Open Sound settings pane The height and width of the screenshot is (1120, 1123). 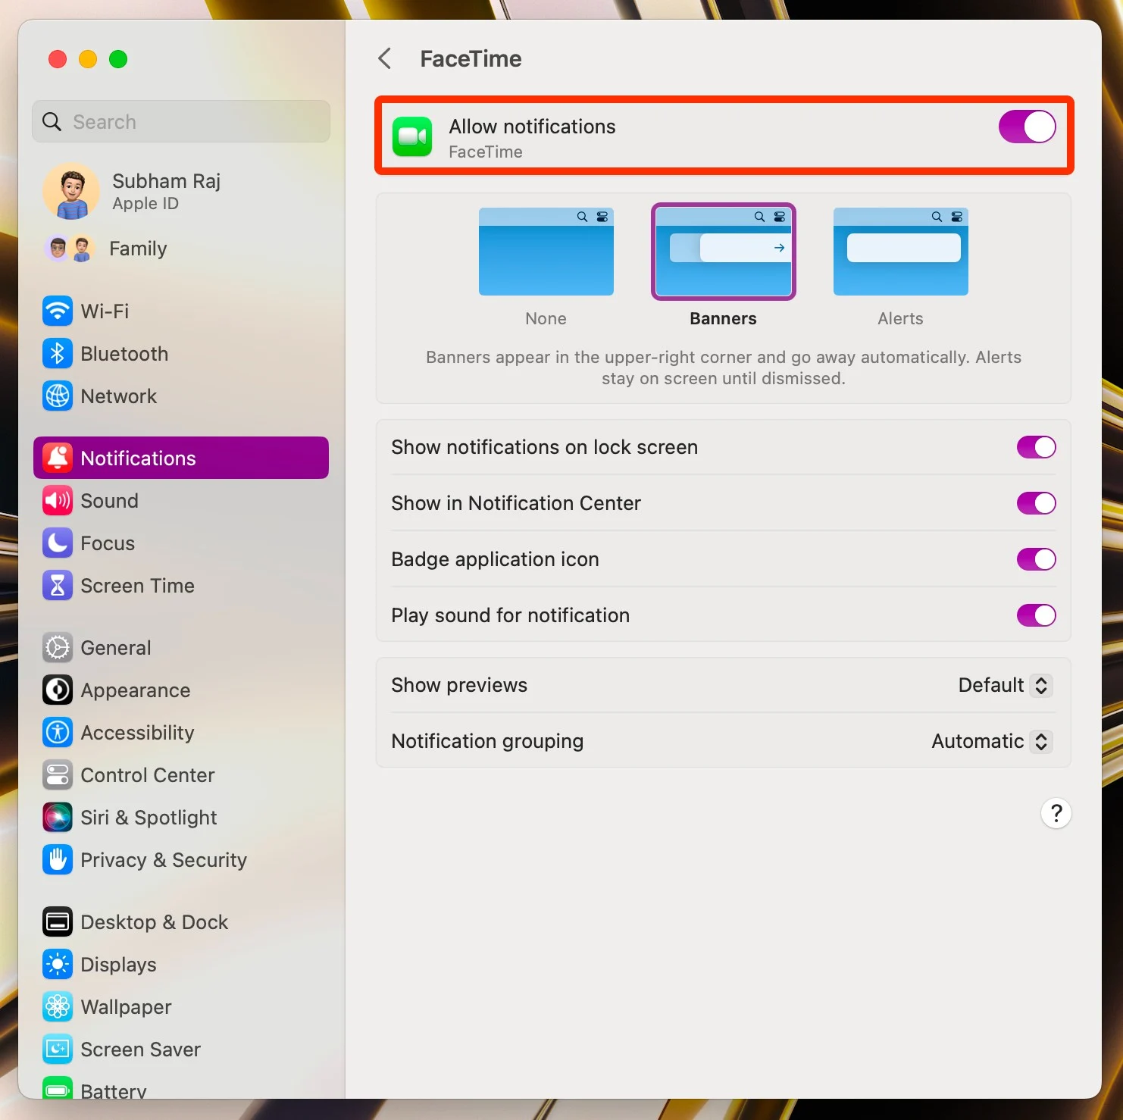pyautogui.click(x=181, y=501)
